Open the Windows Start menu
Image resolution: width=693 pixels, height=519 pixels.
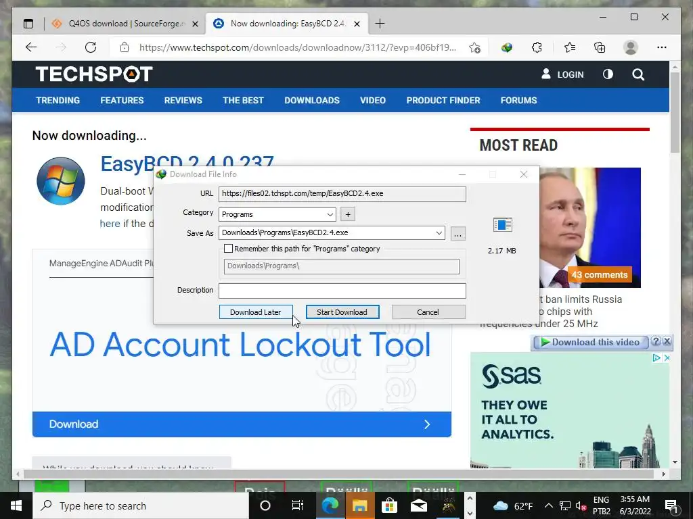pos(16,505)
